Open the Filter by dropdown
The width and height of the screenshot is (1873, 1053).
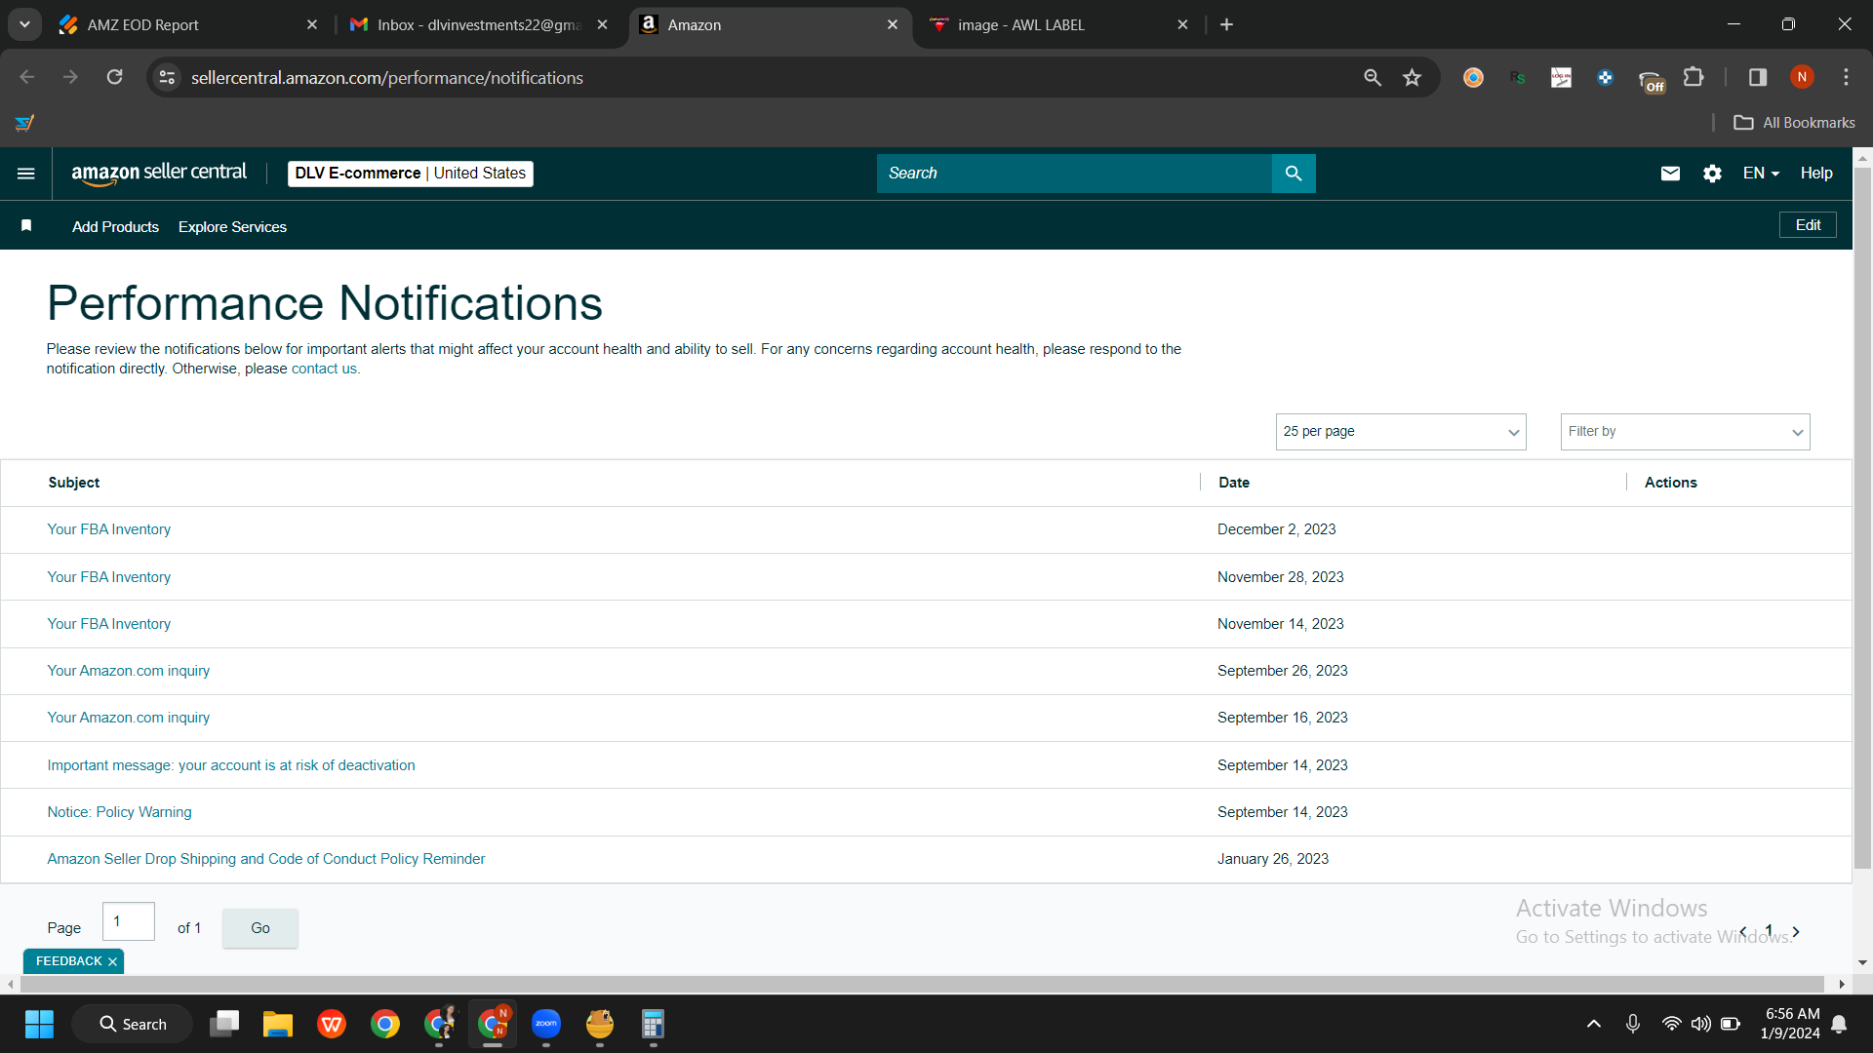[1685, 432]
